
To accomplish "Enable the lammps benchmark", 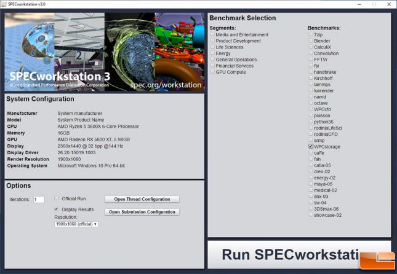I will tap(311, 84).
